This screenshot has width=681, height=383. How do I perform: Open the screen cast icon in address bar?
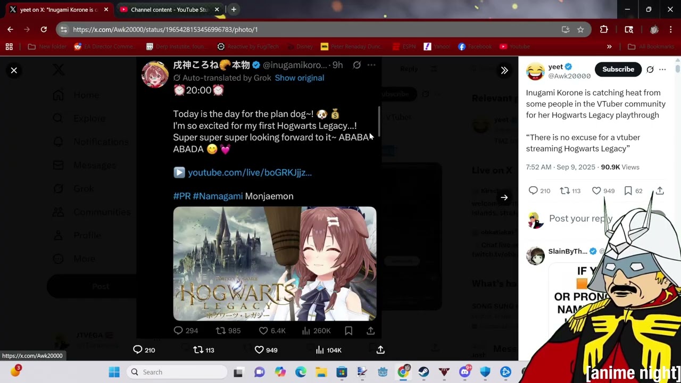point(566,29)
